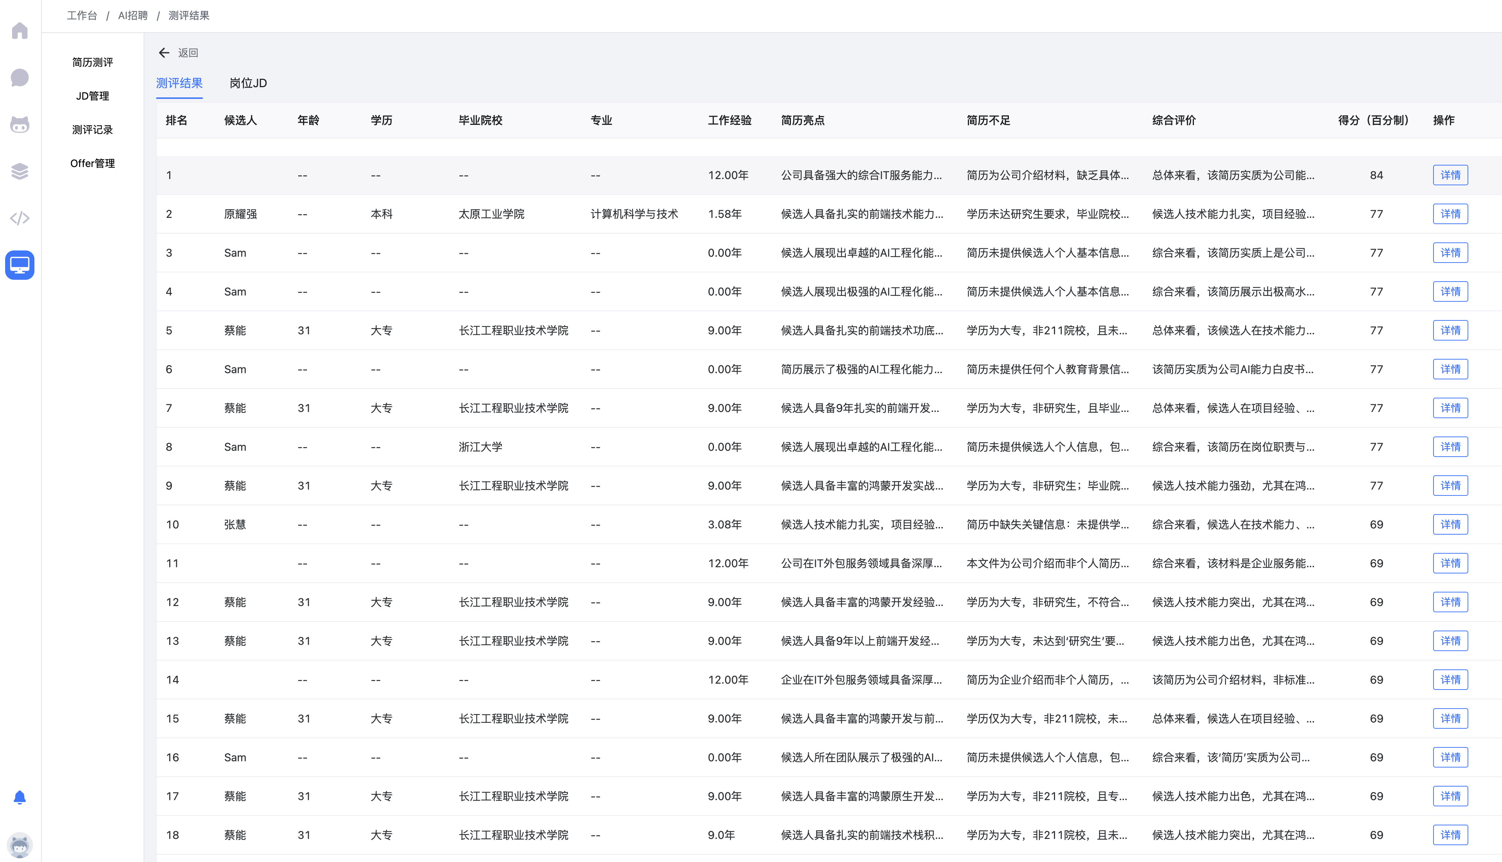Viewport: 1502px width, 862px height.
Task: Open Offer管理 in the side menu
Action: point(92,163)
